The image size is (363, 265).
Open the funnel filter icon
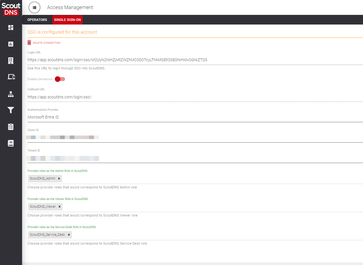click(11, 110)
